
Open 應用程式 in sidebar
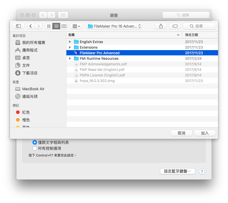26,50
